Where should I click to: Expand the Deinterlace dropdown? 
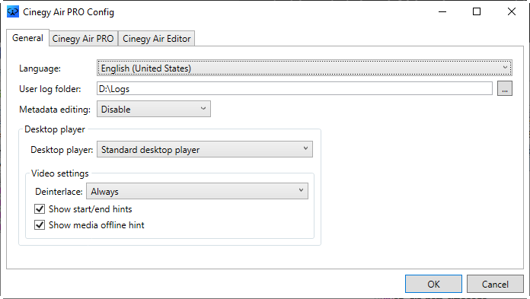pyautogui.click(x=197, y=191)
